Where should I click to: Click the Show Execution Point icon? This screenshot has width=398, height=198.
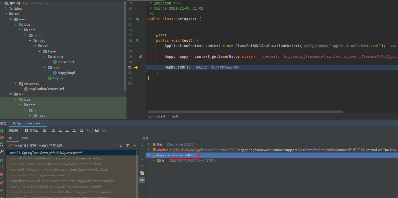tap(44, 130)
